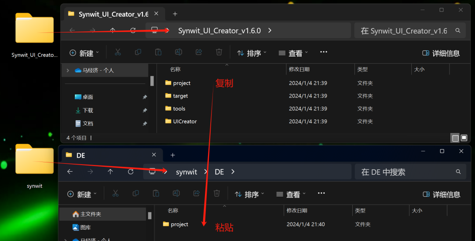Click 在 DE 中搜索 search box
The width and height of the screenshot is (475, 241).
click(410, 172)
